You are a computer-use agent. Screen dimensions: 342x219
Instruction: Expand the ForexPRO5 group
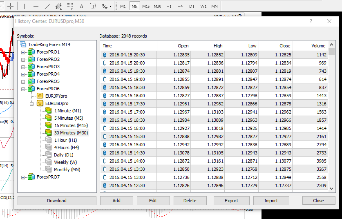[x=23, y=82]
